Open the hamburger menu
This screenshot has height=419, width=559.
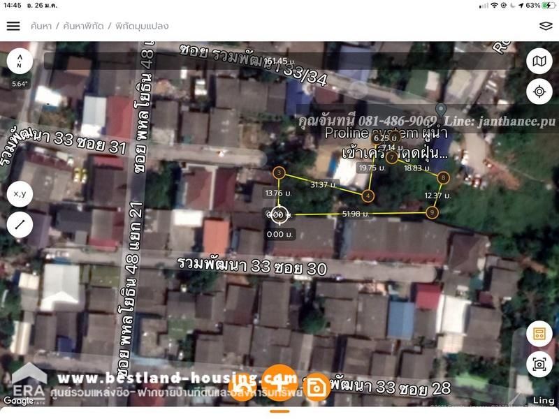(13, 26)
